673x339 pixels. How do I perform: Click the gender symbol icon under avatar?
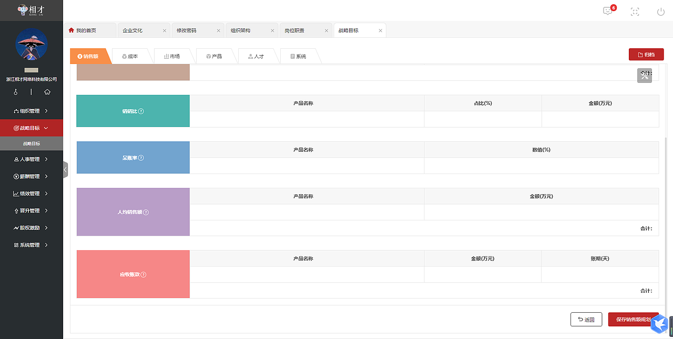pos(16,92)
